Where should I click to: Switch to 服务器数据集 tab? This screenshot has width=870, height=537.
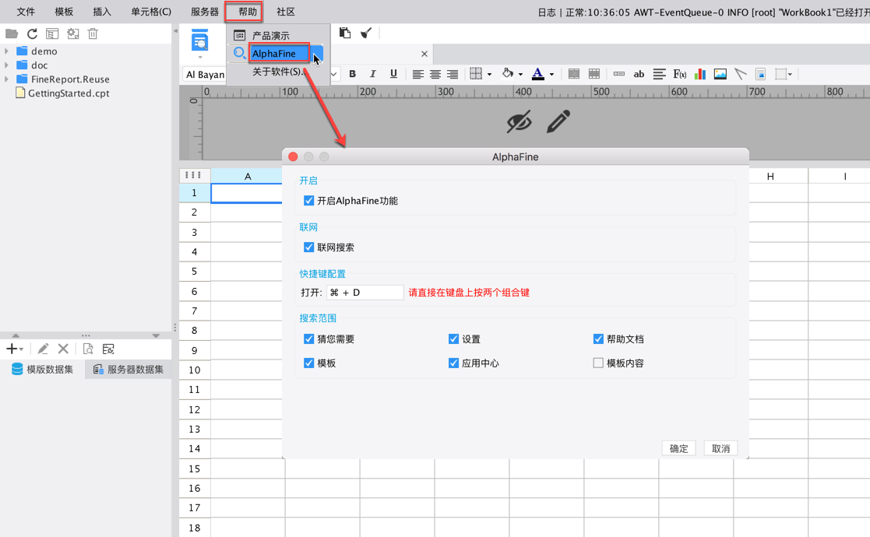pyautogui.click(x=129, y=370)
